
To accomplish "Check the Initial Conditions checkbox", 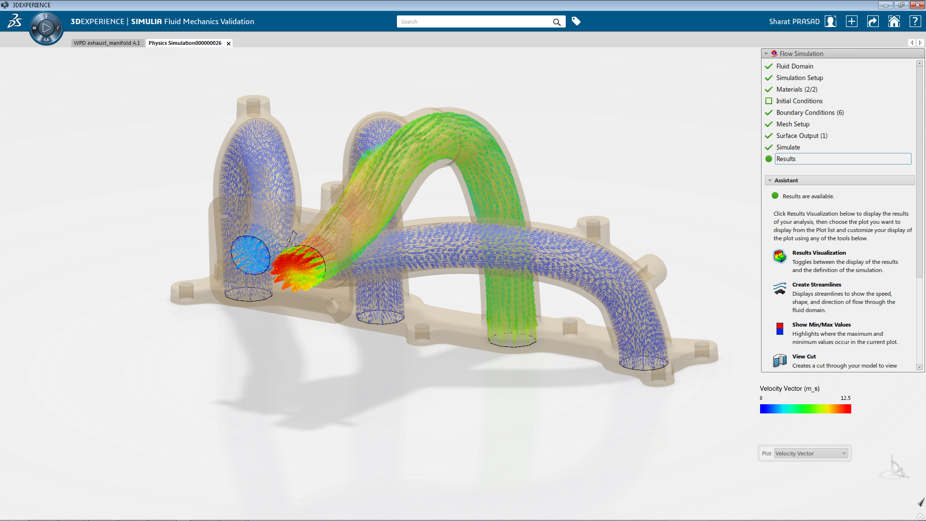I will pyautogui.click(x=769, y=101).
